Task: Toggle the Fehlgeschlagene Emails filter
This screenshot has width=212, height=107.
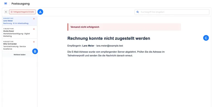Action: pos(22,12)
